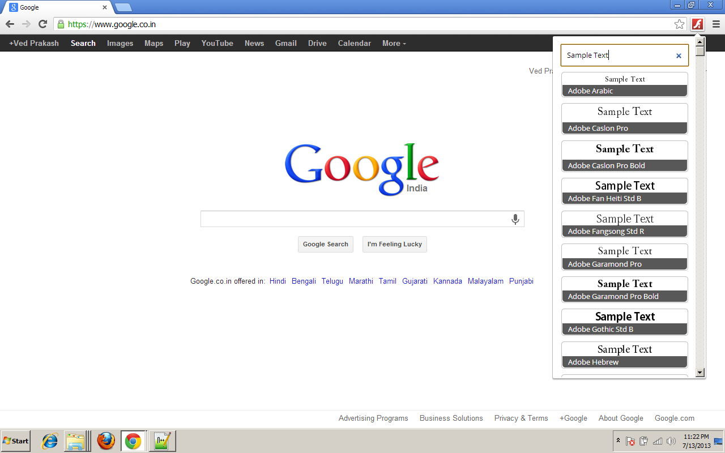Screen dimensions: 725x453
Task: Click the network signal tray icon
Action: [x=658, y=441]
